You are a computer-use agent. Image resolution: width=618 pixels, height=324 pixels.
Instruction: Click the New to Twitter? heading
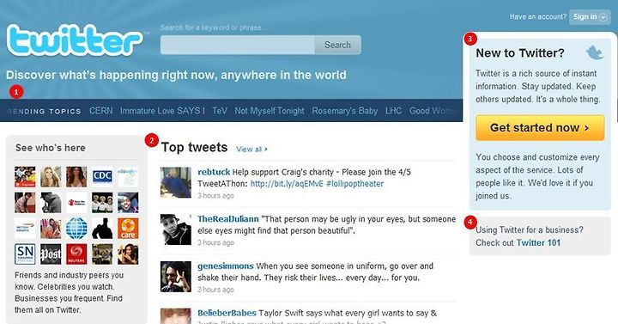[x=520, y=53]
